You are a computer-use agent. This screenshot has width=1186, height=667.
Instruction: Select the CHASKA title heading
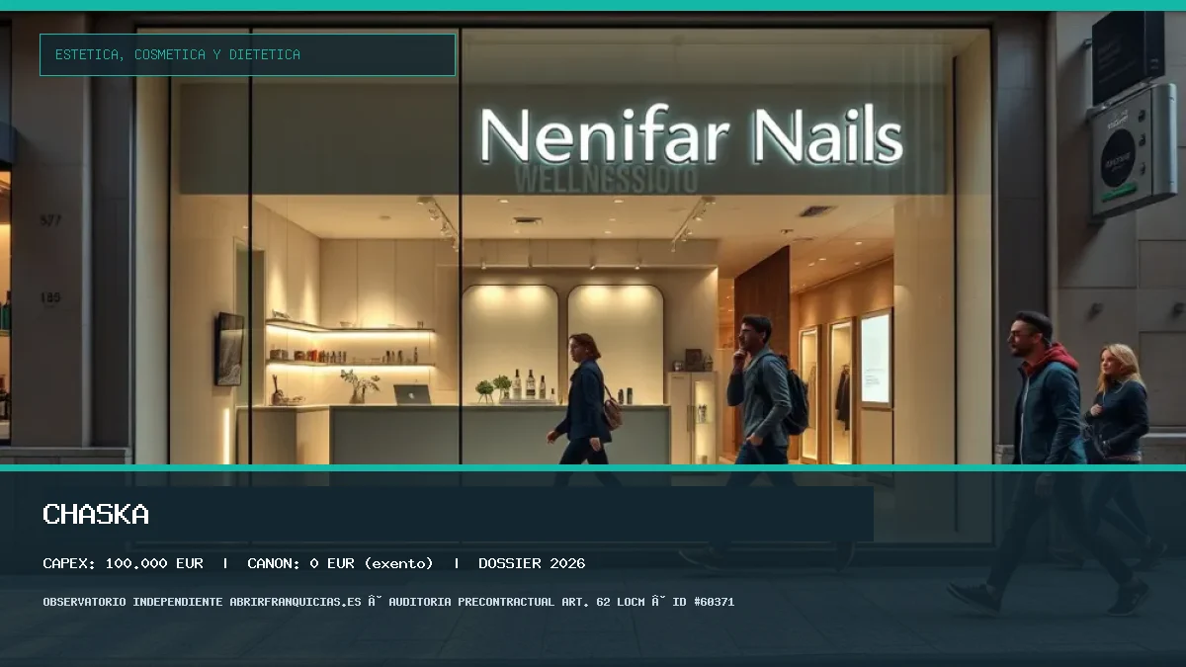point(96,514)
